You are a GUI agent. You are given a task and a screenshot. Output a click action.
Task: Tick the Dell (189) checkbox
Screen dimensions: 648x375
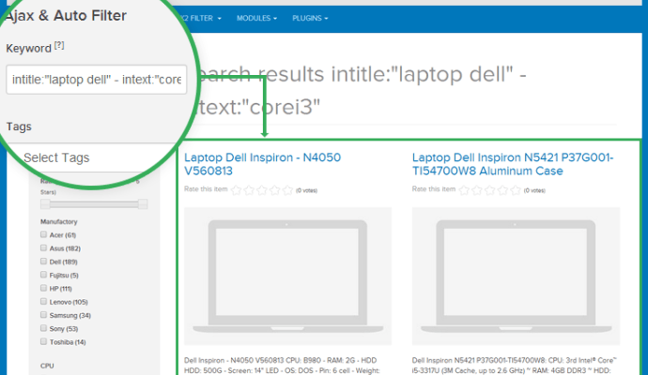point(43,262)
